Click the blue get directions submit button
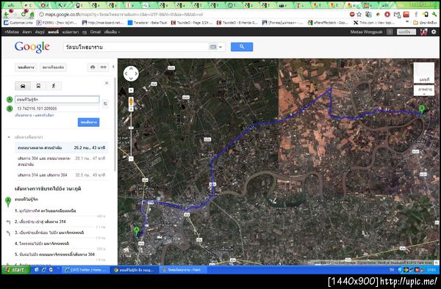This screenshot has height=289, width=441. click(89, 122)
